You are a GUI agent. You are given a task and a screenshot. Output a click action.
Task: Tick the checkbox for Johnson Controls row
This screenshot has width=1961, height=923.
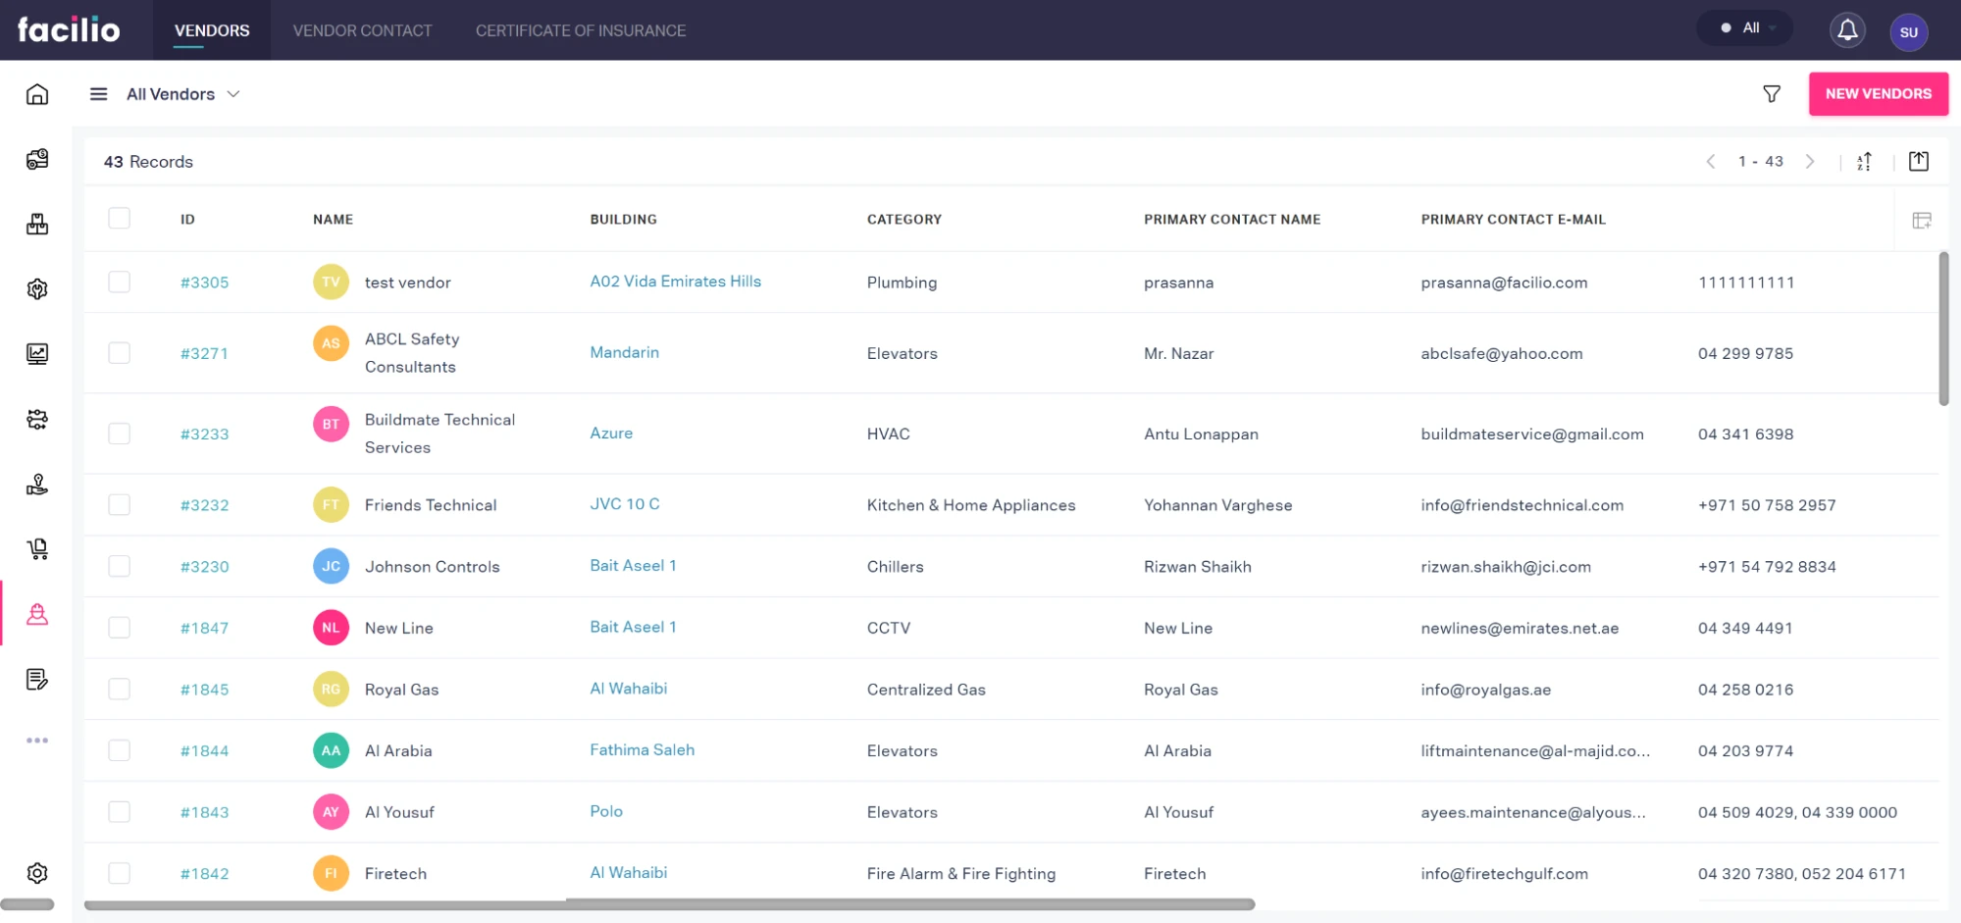pyautogui.click(x=119, y=567)
